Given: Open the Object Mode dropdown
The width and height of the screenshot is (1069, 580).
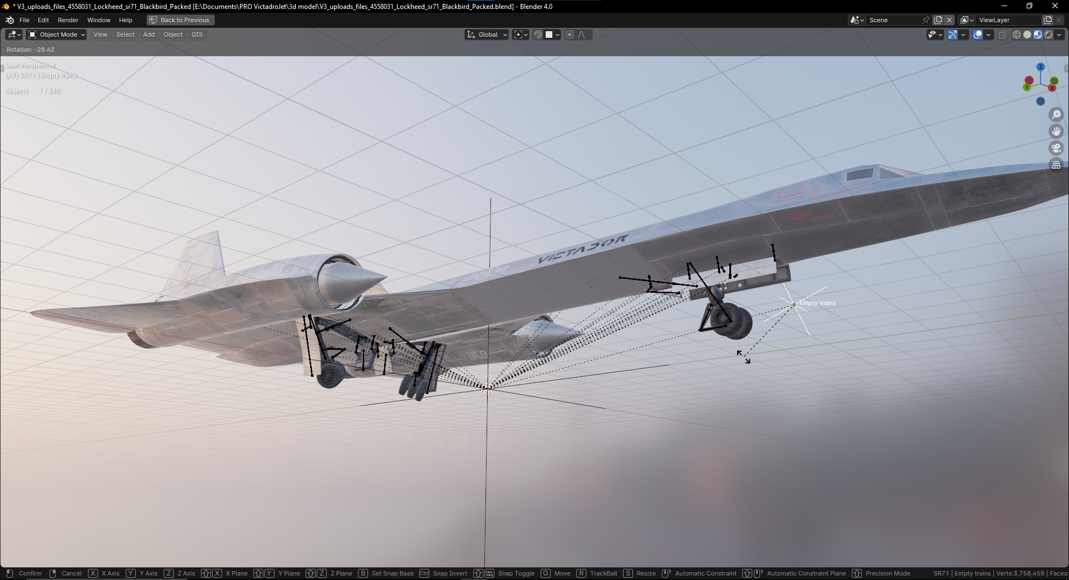Looking at the screenshot, I should 57,35.
